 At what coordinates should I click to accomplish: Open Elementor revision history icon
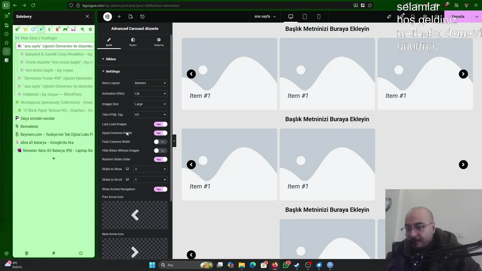(x=142, y=17)
